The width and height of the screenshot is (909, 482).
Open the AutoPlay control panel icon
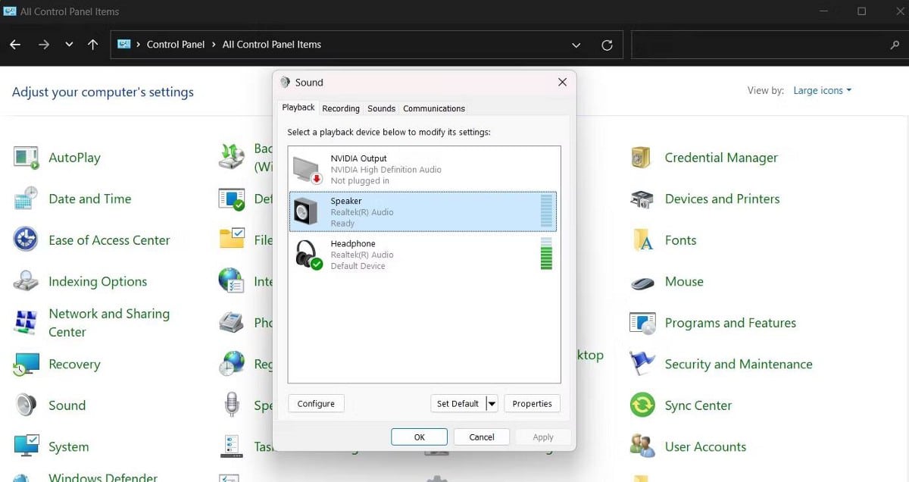(x=26, y=158)
